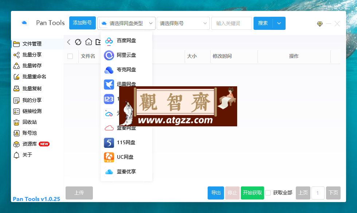The height and width of the screenshot is (213, 357).
Task: Click the 导出 button
Action: [216, 193]
